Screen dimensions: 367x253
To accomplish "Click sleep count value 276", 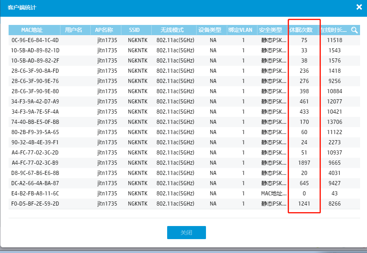I will click(x=304, y=81).
